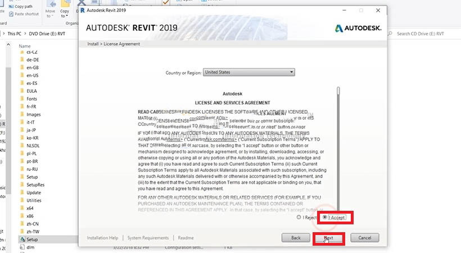Minimize the Autodesk Revit 2019 installer

click(344, 10)
